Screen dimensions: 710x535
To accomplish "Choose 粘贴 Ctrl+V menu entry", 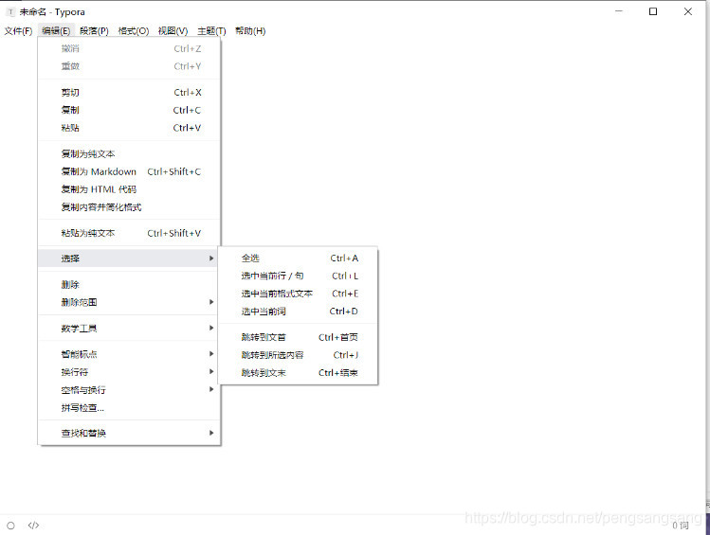I will 130,128.
